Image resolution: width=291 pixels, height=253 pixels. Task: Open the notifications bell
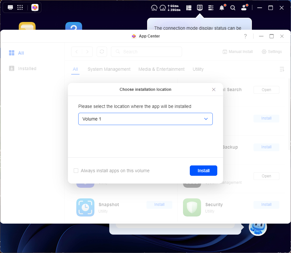tap(222, 8)
